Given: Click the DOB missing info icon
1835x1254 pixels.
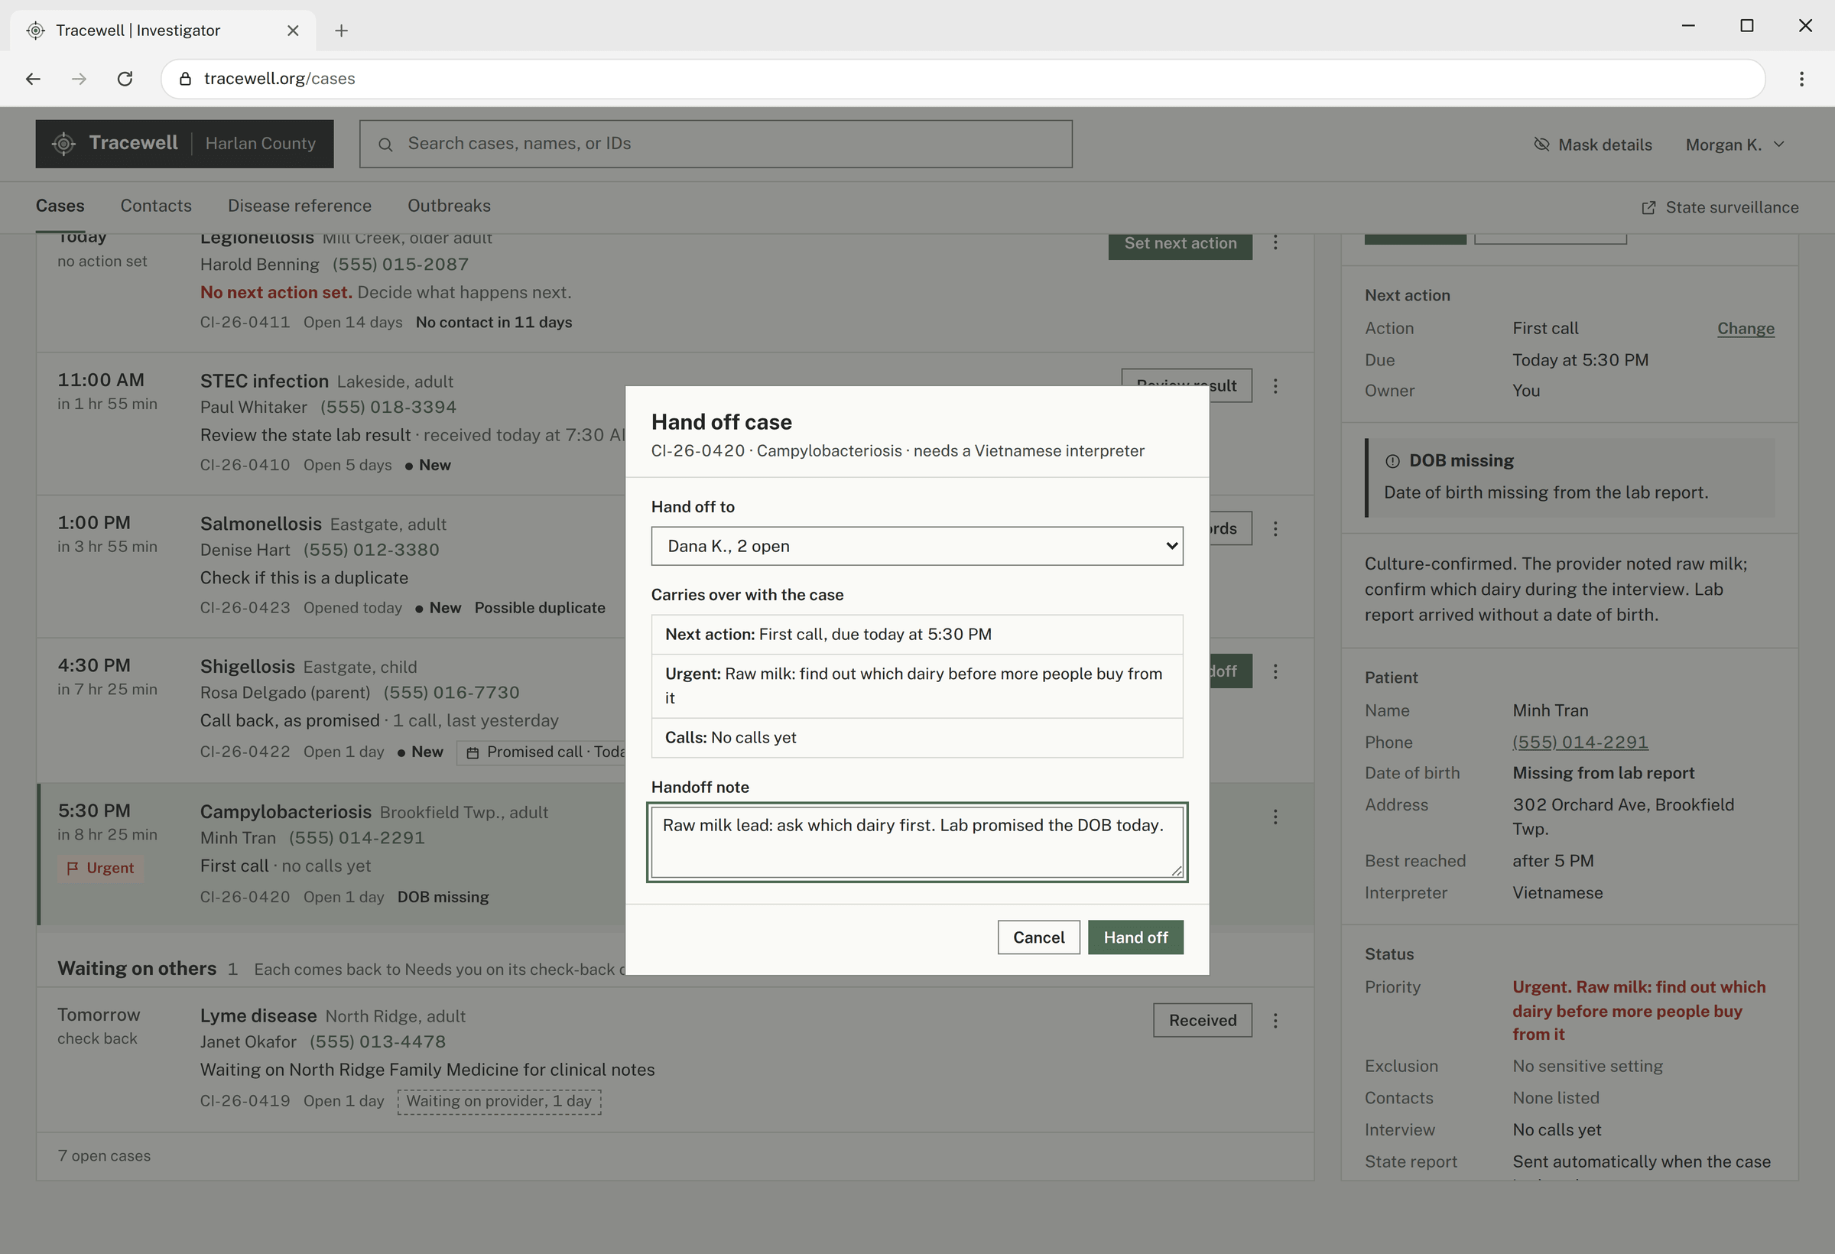Looking at the screenshot, I should point(1393,461).
